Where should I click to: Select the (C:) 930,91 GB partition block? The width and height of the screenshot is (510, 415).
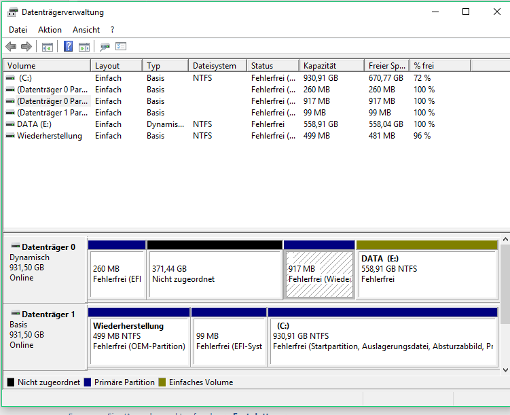383,337
